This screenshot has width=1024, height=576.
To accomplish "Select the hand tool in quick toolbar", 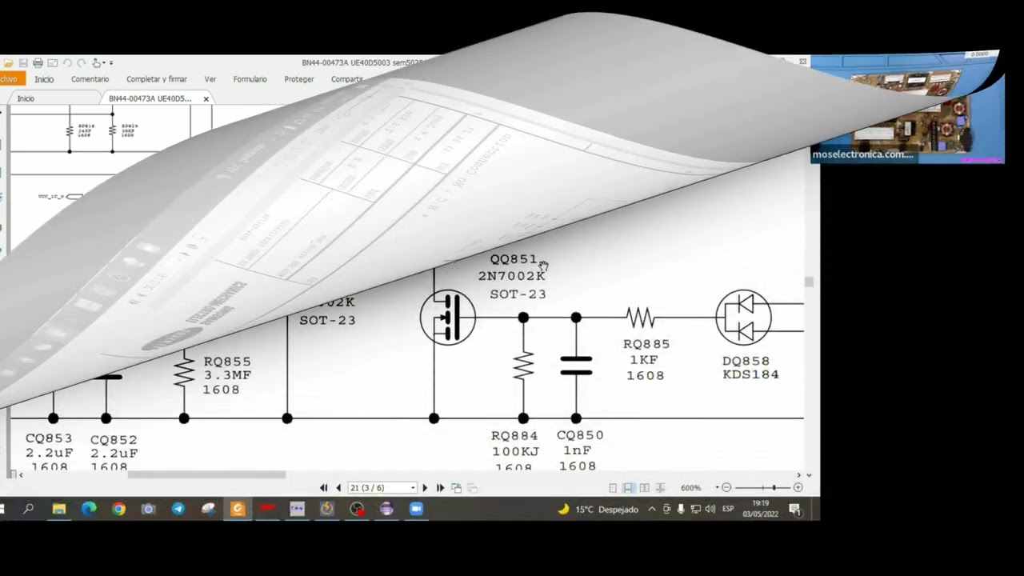I will (97, 62).
